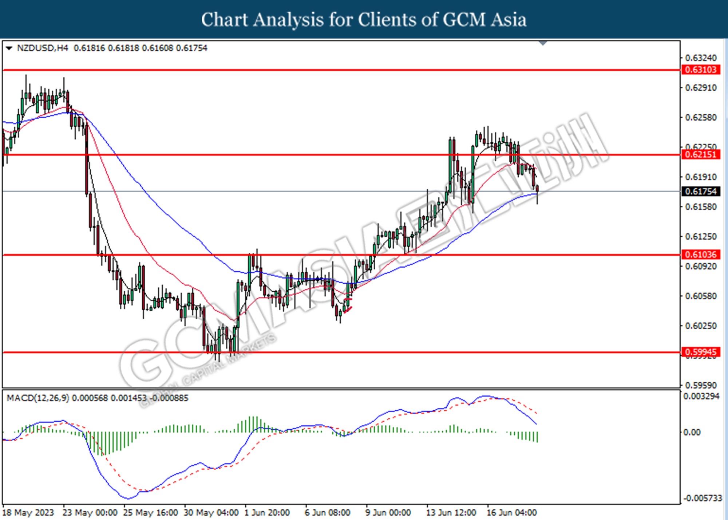Image resolution: width=728 pixels, height=520 pixels.
Task: Click the 1 Jun 20:00 time label
Action: pos(267,513)
